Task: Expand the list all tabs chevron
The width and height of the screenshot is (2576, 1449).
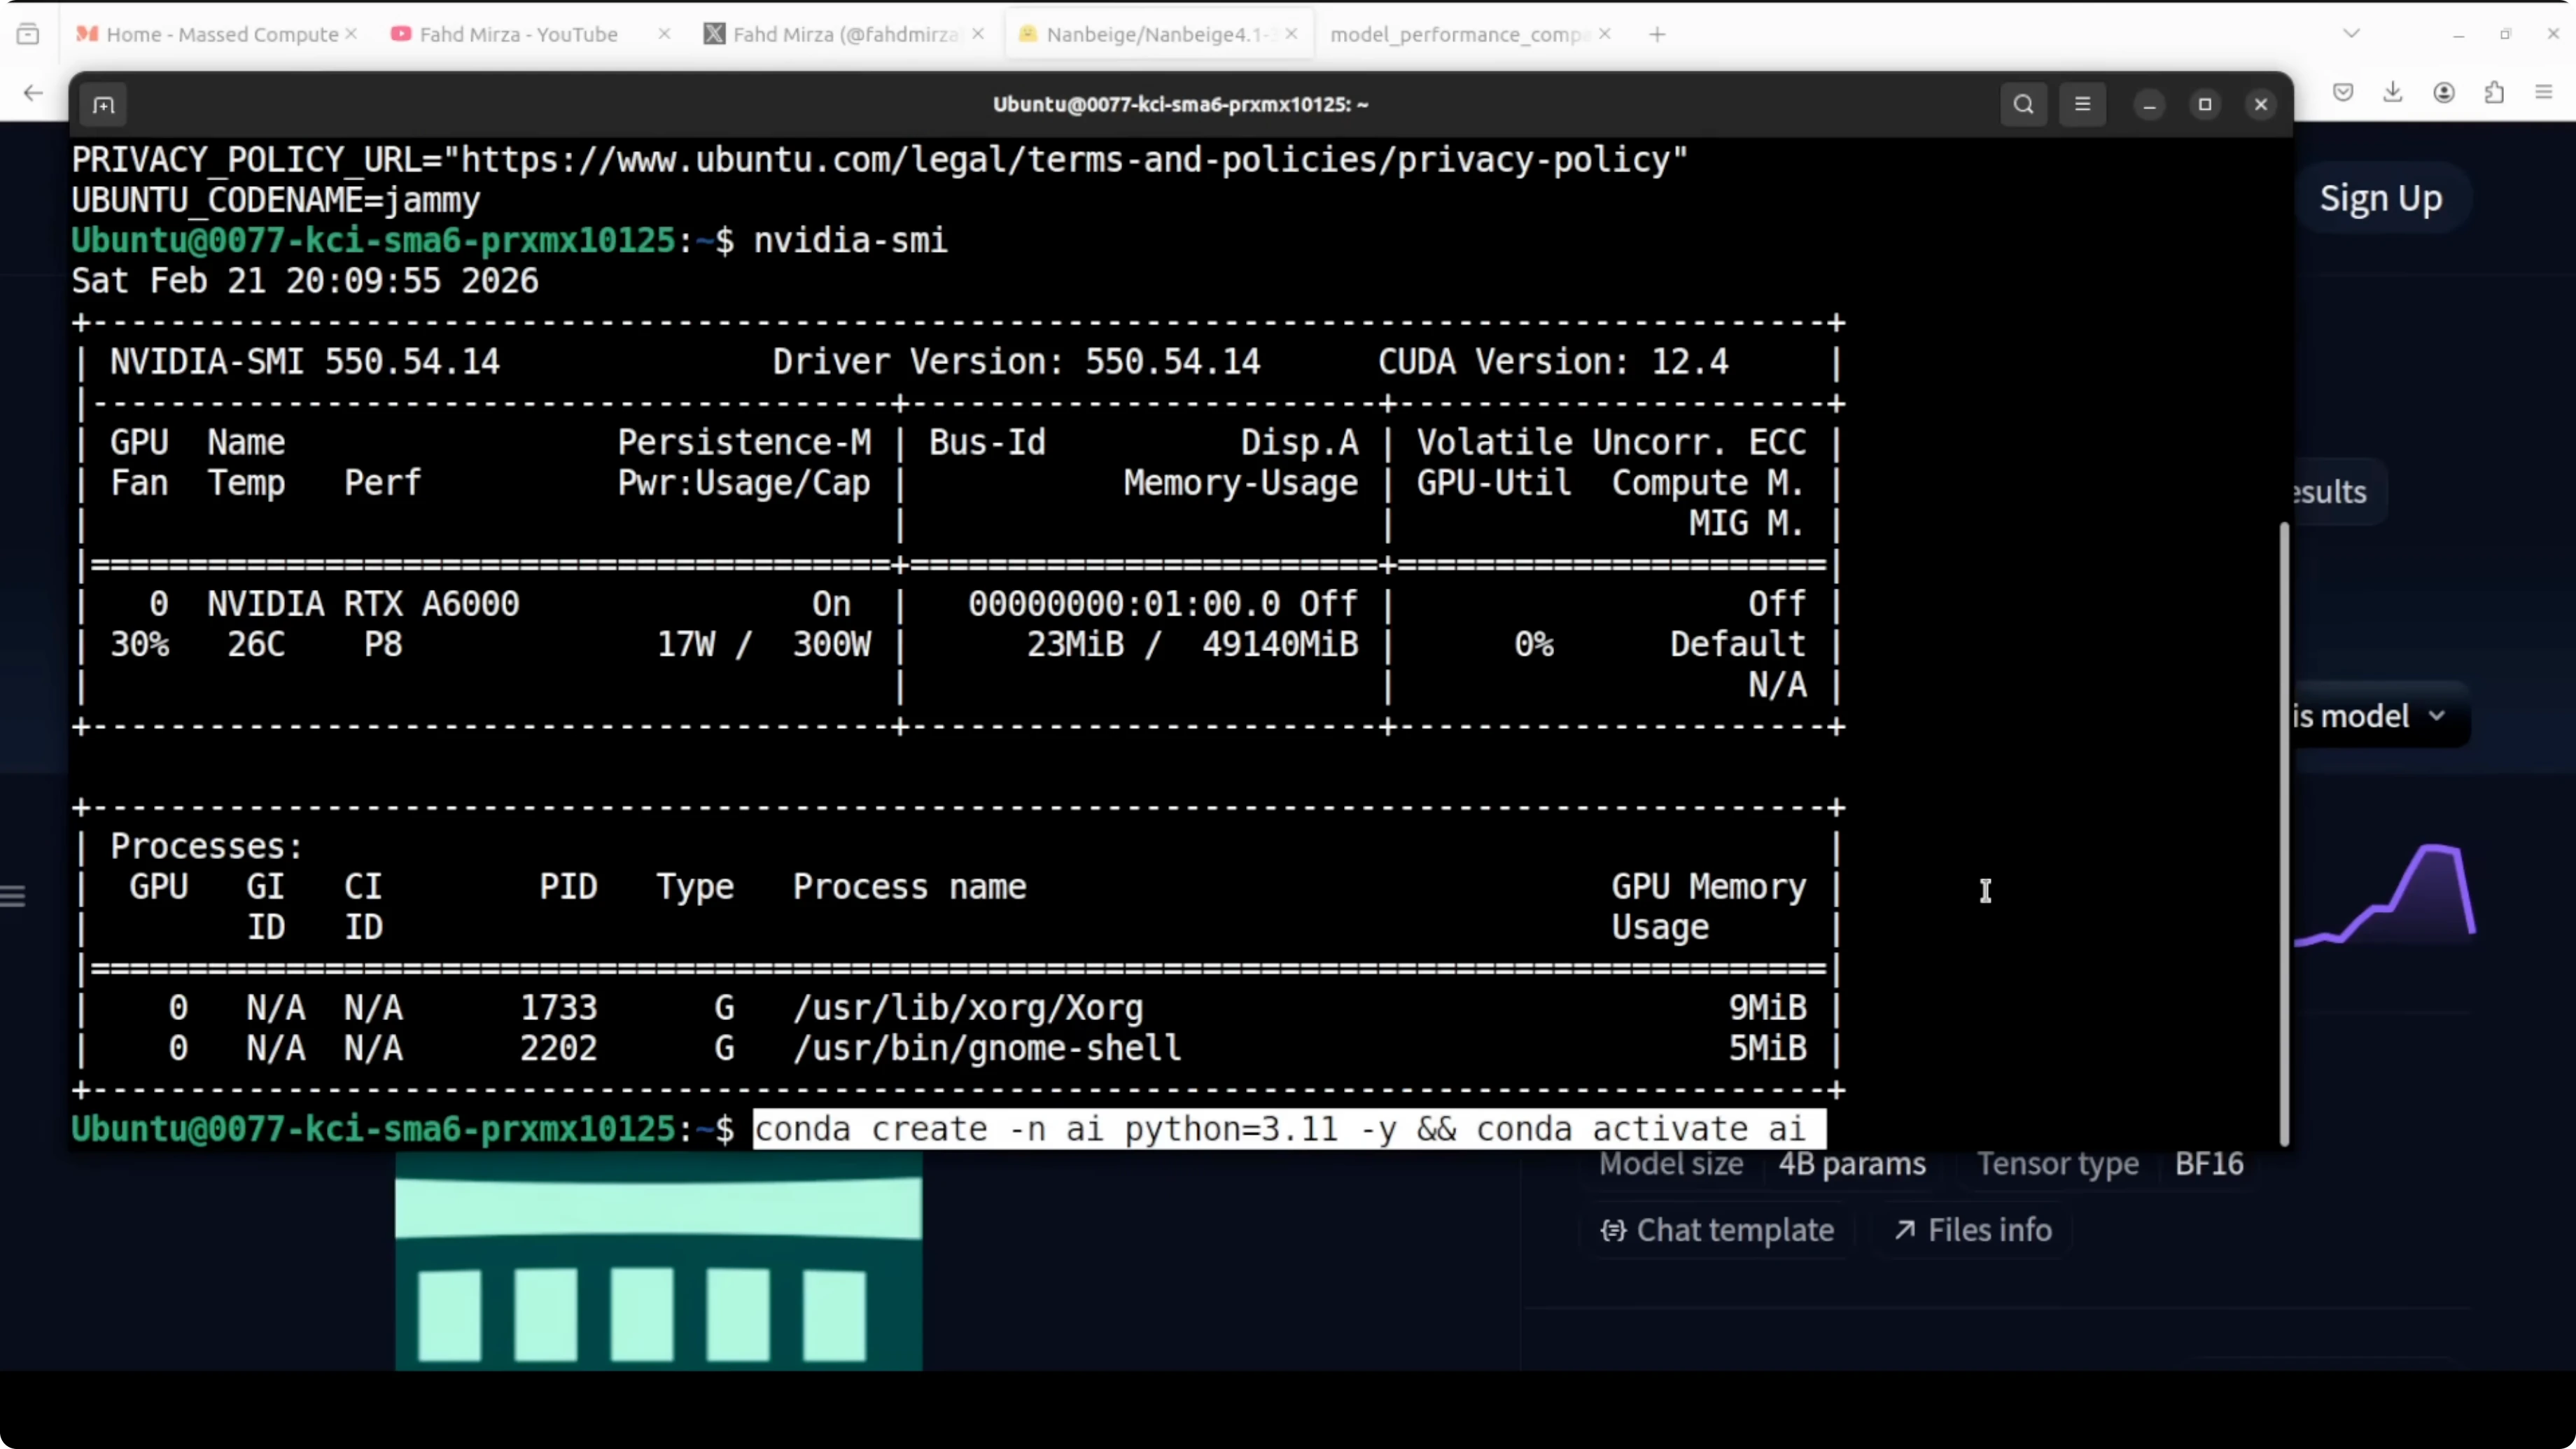Action: pos(2351,34)
